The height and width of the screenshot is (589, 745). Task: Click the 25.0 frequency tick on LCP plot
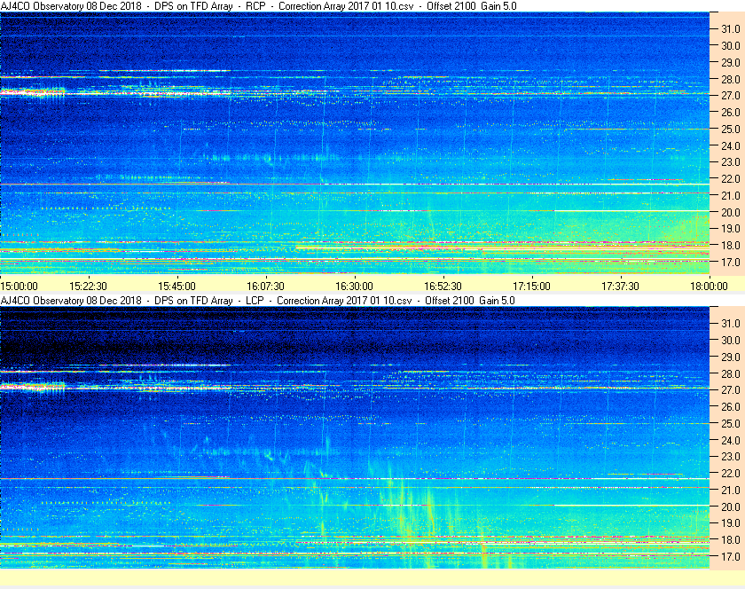pyautogui.click(x=731, y=424)
